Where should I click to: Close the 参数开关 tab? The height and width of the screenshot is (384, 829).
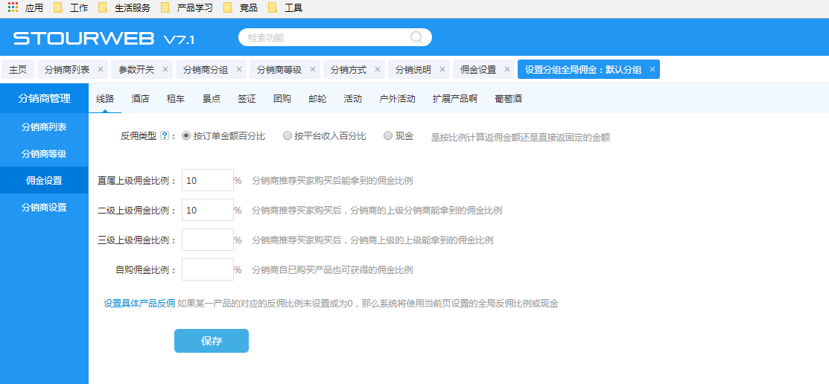click(x=165, y=69)
